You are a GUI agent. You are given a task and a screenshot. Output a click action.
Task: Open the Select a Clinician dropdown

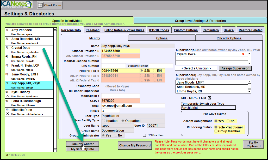[x=196, y=68]
